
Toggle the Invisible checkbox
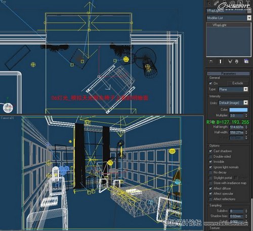click(x=210, y=162)
